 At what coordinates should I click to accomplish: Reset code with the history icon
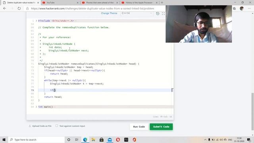(158, 14)
